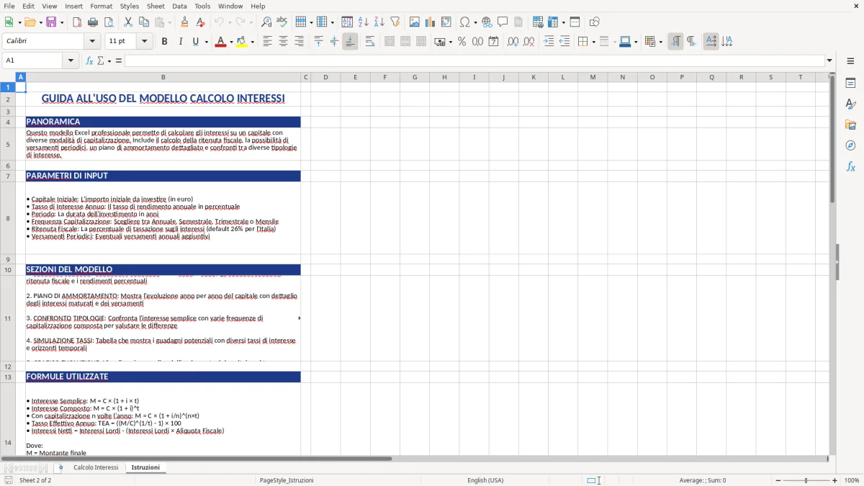Toggle Right-to-Left text direction
The height and width of the screenshot is (486, 864).
click(x=691, y=42)
